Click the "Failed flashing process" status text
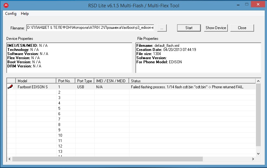This screenshot has width=267, height=168. (187, 87)
